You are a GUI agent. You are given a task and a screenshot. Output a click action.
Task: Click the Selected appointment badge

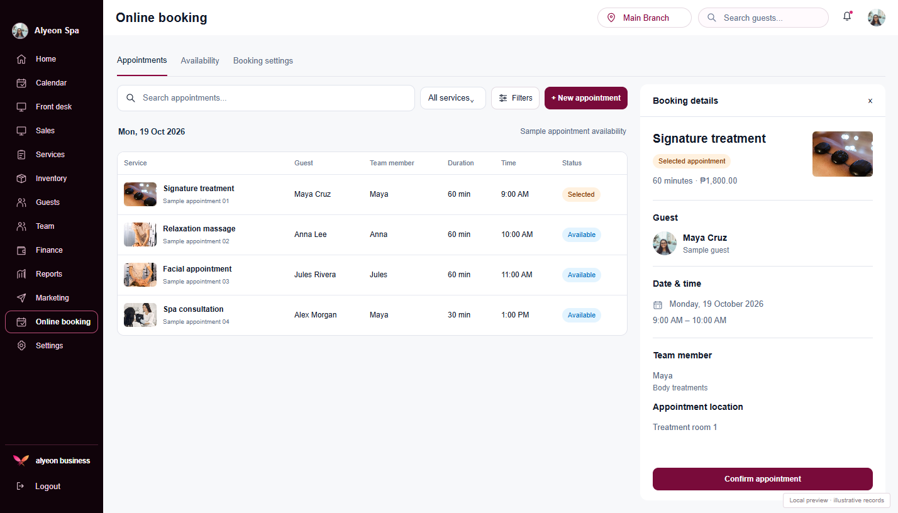(692, 161)
